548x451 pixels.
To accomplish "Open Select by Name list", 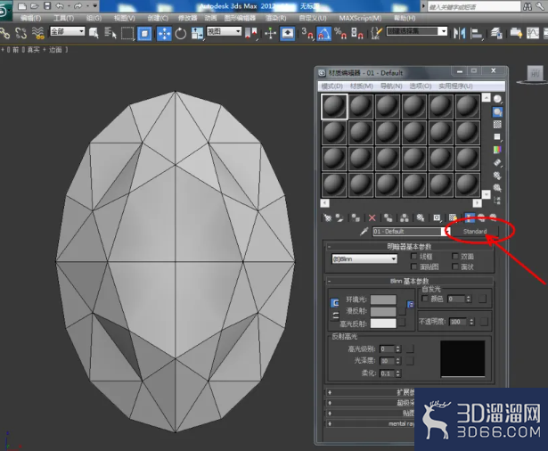I will (110, 34).
